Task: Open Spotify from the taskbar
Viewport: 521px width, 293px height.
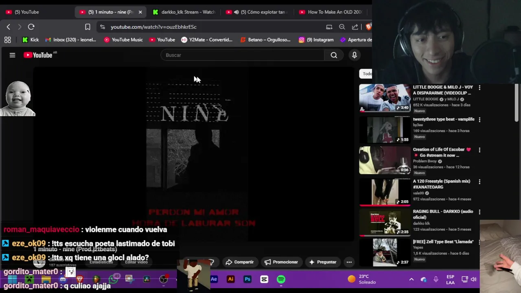Action: click(281, 279)
